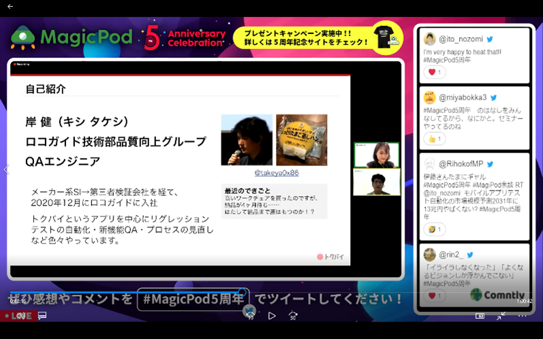Click the heart reaction on @ito_nozomi tweet

(x=434, y=72)
